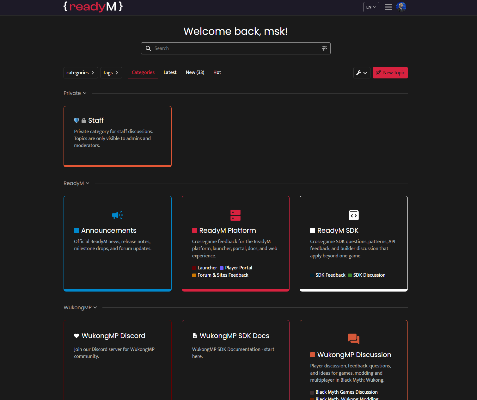This screenshot has width=477, height=400.
Task: Open the hamburger menu icon
Action: pyautogui.click(x=388, y=7)
